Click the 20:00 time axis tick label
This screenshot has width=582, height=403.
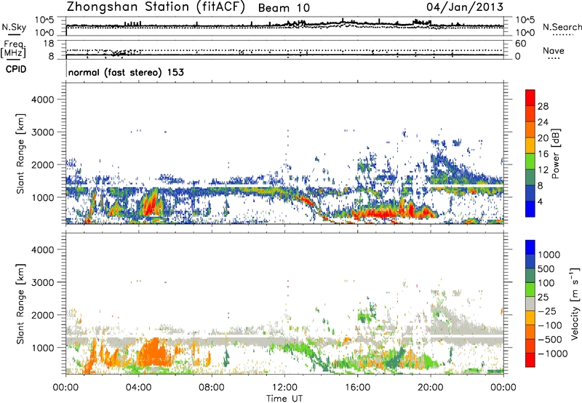tap(431, 388)
